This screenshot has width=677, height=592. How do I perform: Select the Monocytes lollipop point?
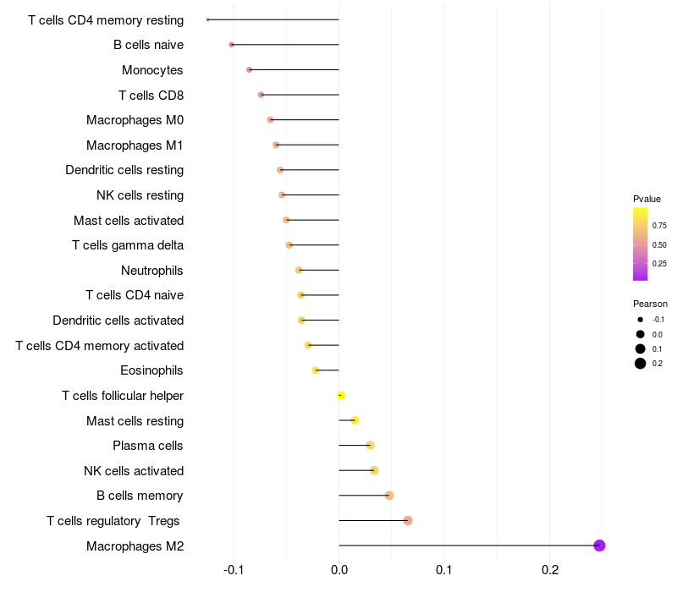(x=249, y=70)
